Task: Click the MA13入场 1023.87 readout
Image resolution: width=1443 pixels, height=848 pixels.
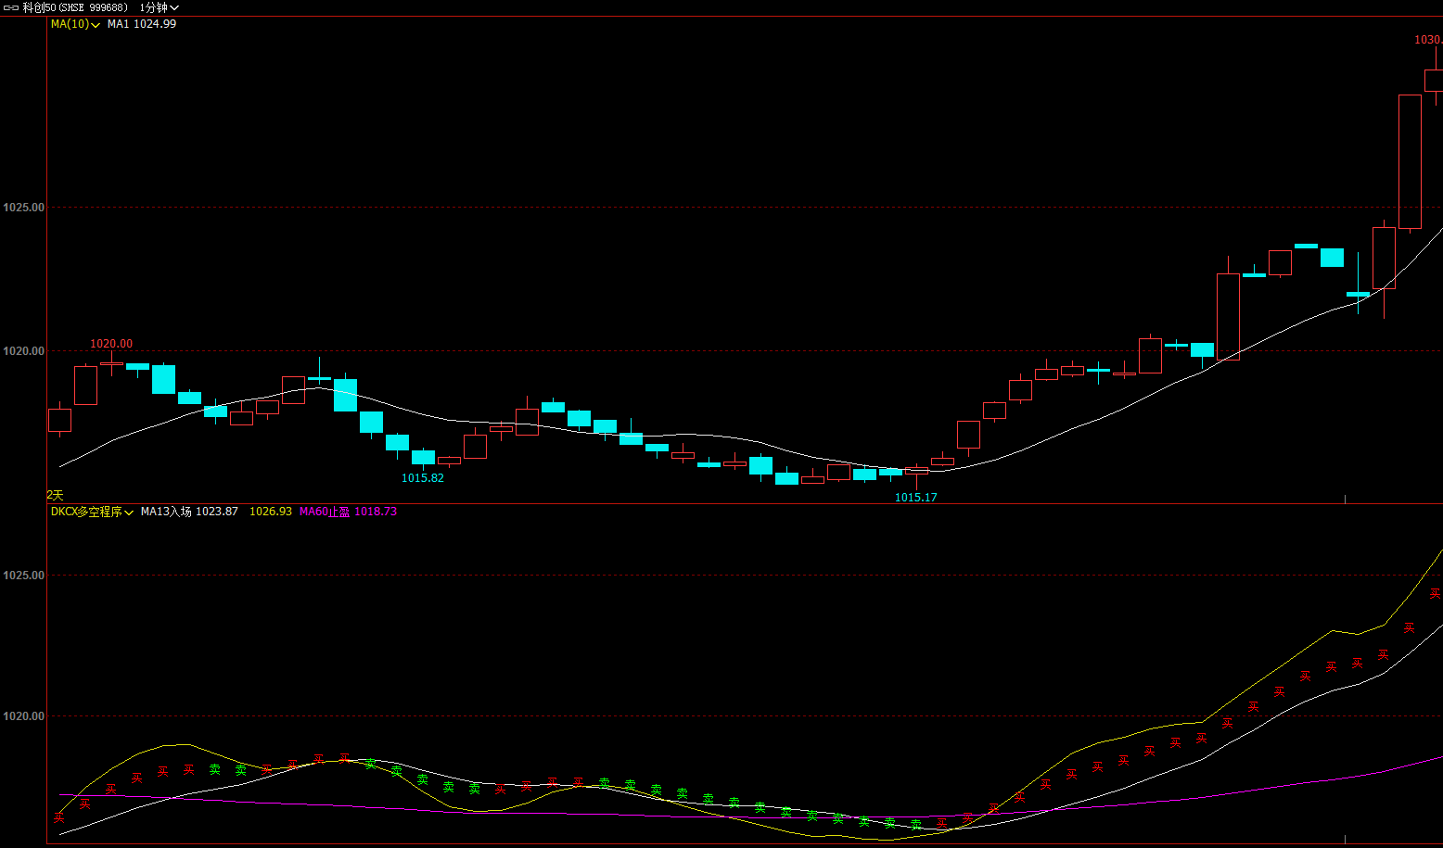Action: pos(189,512)
